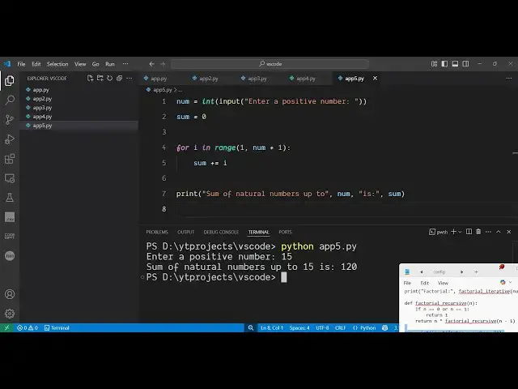Open the Accounts menu icon
This screenshot has width=518, height=389.
coord(10,294)
